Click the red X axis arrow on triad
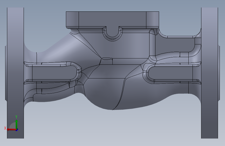This screenshot has width=225, height=146. [11, 130]
